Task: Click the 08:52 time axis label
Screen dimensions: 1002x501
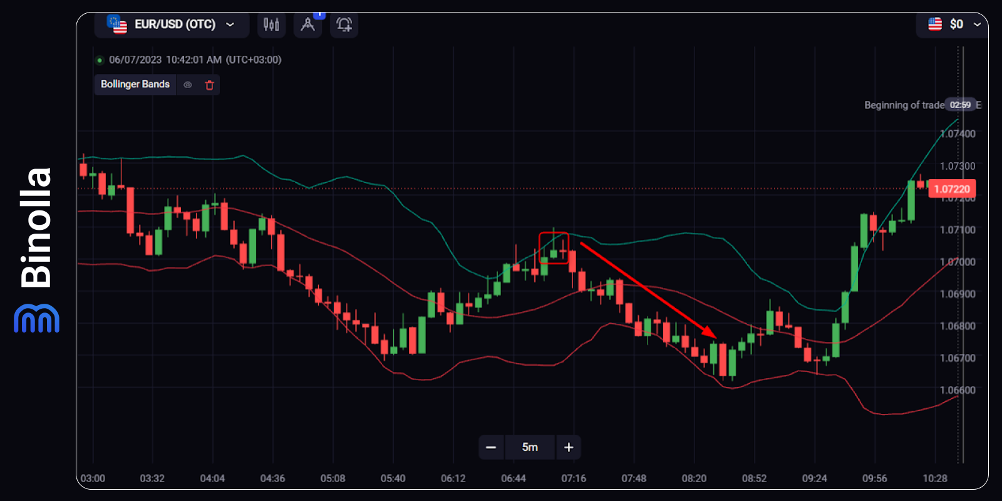Action: pyautogui.click(x=754, y=478)
